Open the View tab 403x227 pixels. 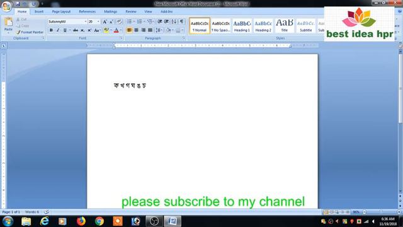[148, 11]
